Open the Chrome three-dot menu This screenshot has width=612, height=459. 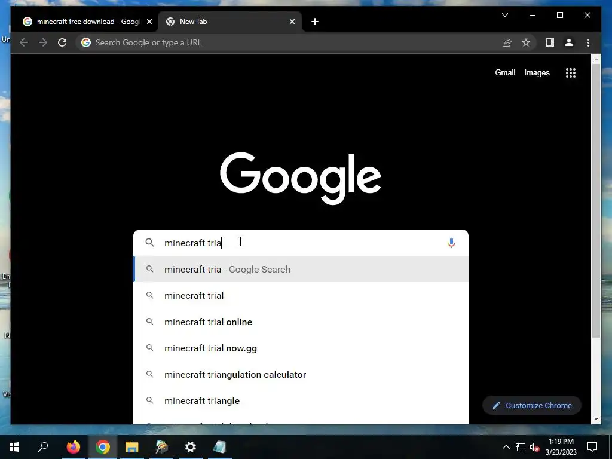[x=588, y=42]
